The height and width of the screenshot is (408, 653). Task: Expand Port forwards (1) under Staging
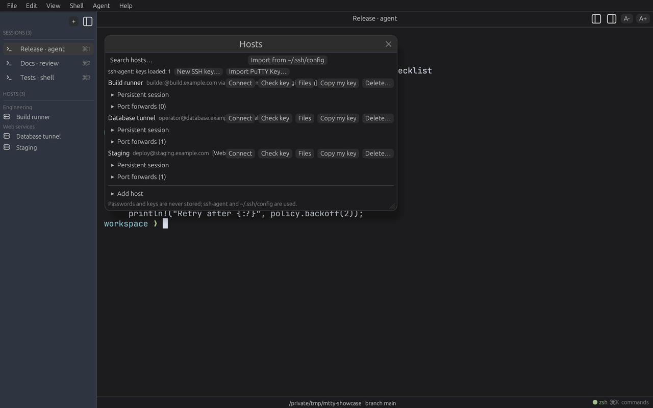pos(138,177)
